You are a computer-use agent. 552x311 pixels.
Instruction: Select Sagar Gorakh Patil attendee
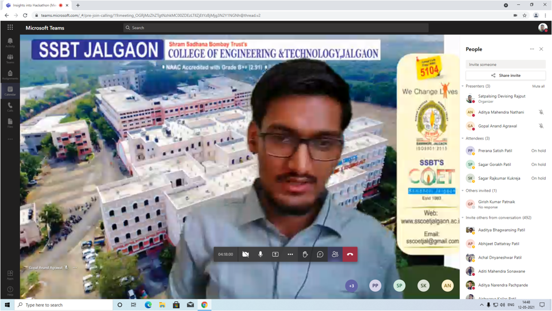[506, 165]
